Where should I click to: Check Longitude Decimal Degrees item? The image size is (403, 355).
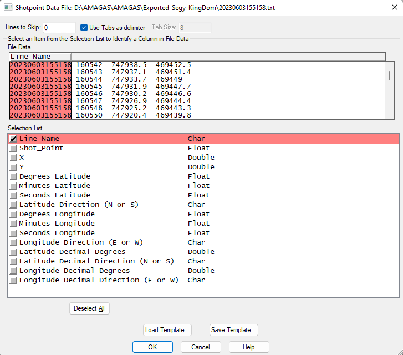13,271
